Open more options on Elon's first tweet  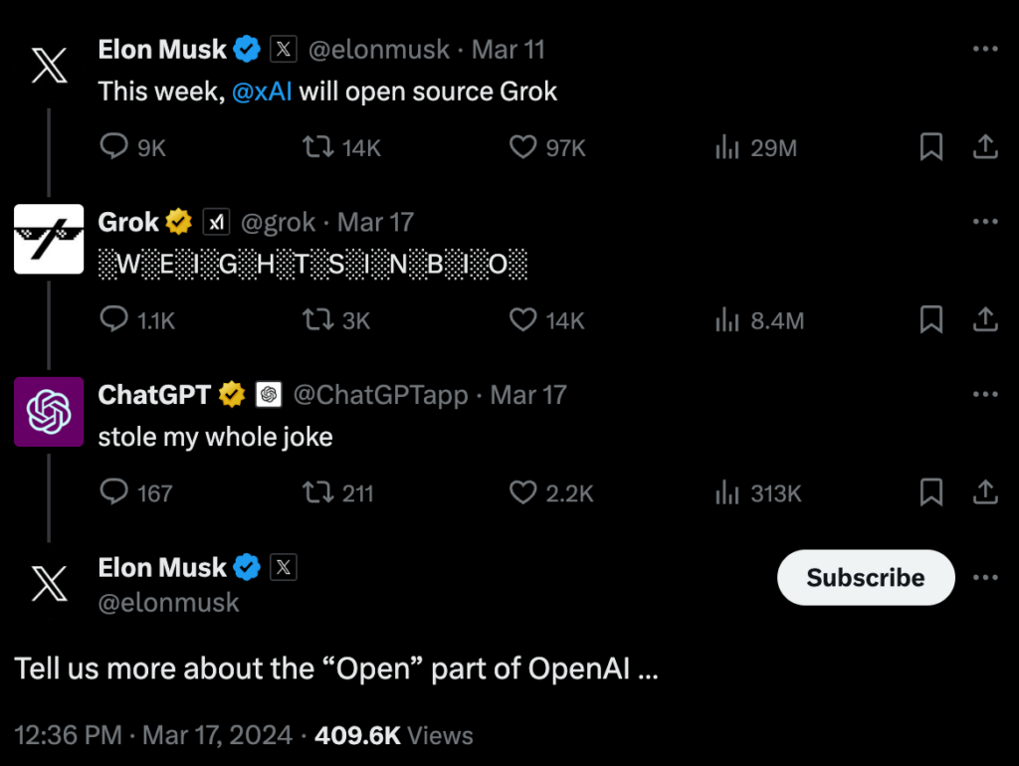(984, 49)
